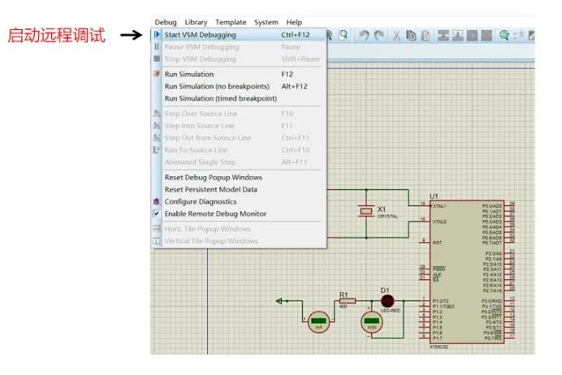This screenshot has width=562, height=375.
Task: Open the System menu
Action: tap(266, 22)
